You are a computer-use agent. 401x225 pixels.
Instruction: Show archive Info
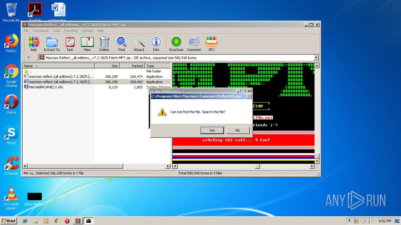[156, 44]
